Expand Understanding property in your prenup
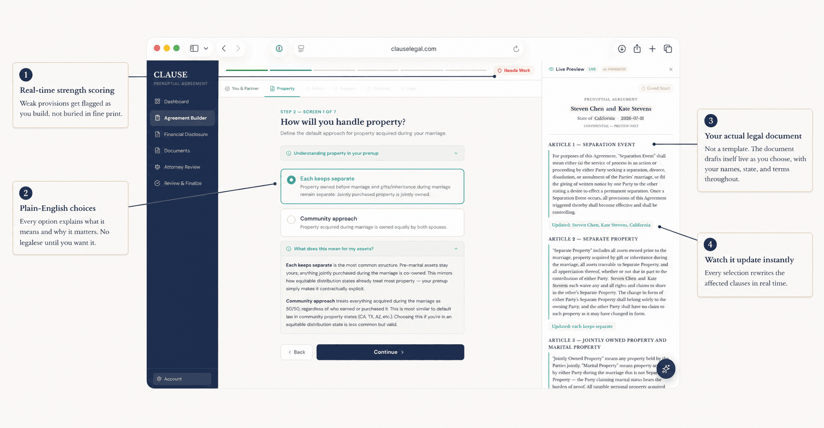The width and height of the screenshot is (824, 428). (x=372, y=153)
